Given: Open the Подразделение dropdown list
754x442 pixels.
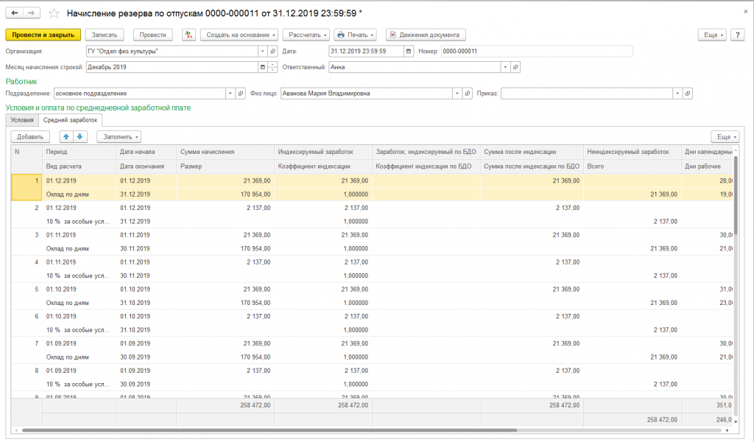Looking at the screenshot, I should tap(230, 94).
